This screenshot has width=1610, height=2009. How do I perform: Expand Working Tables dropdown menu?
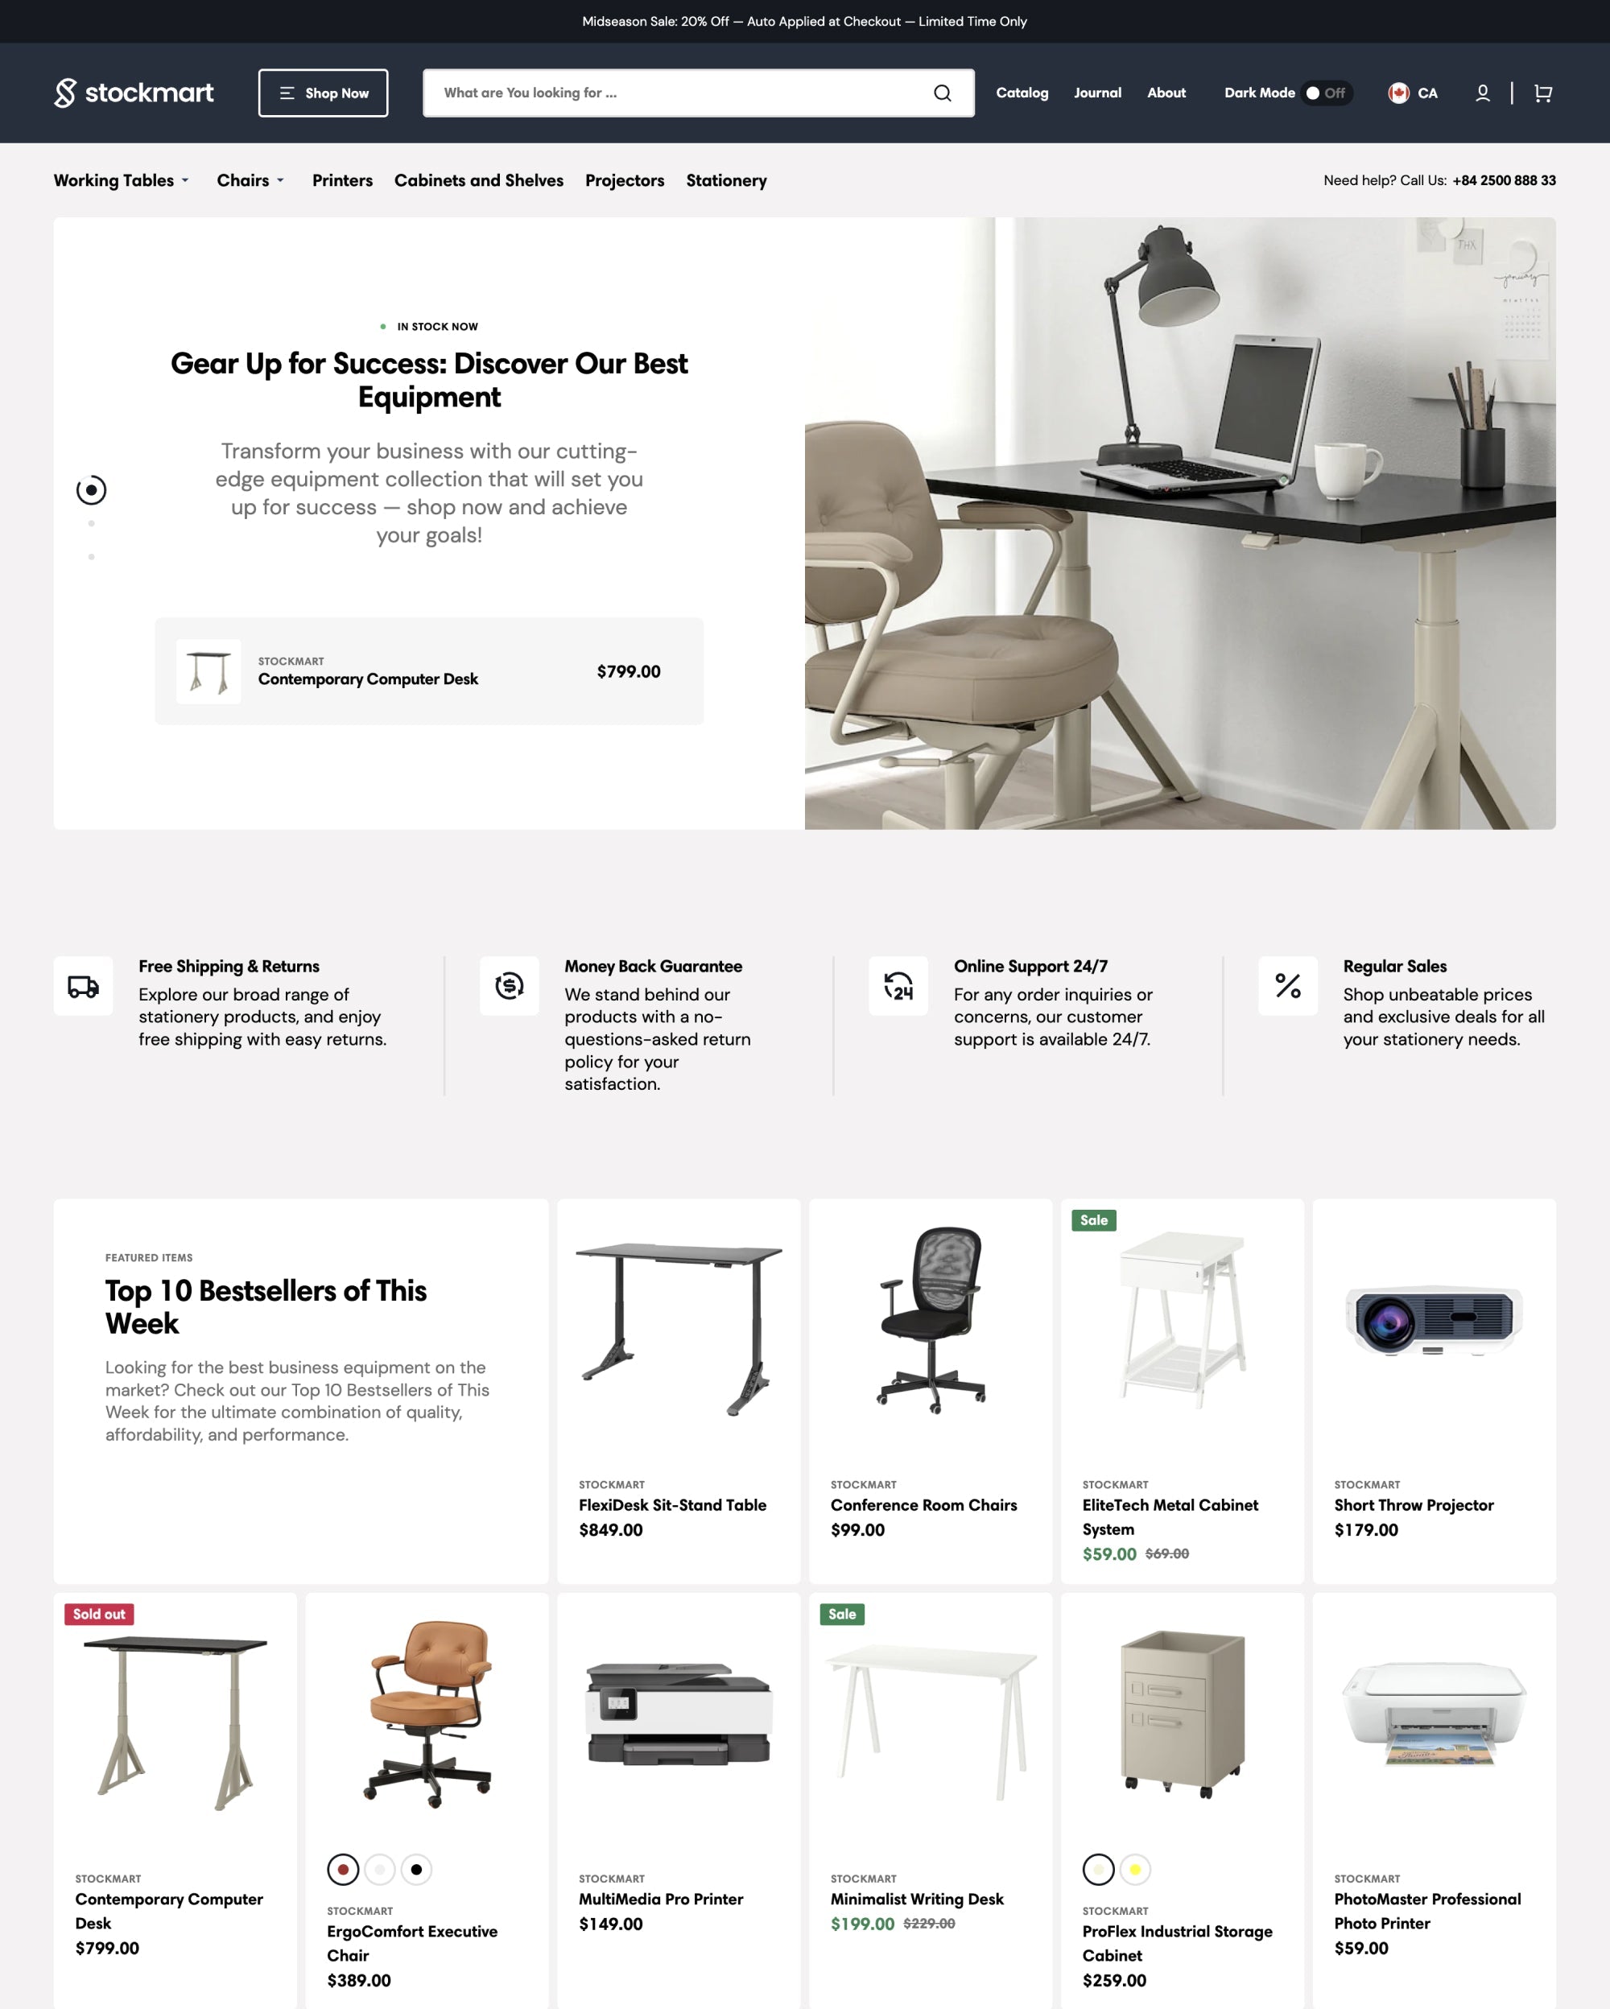coord(123,179)
